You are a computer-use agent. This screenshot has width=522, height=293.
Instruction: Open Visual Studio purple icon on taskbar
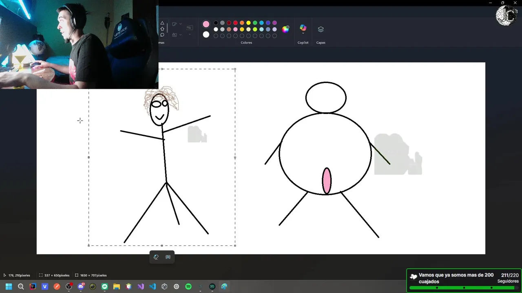[141, 286]
